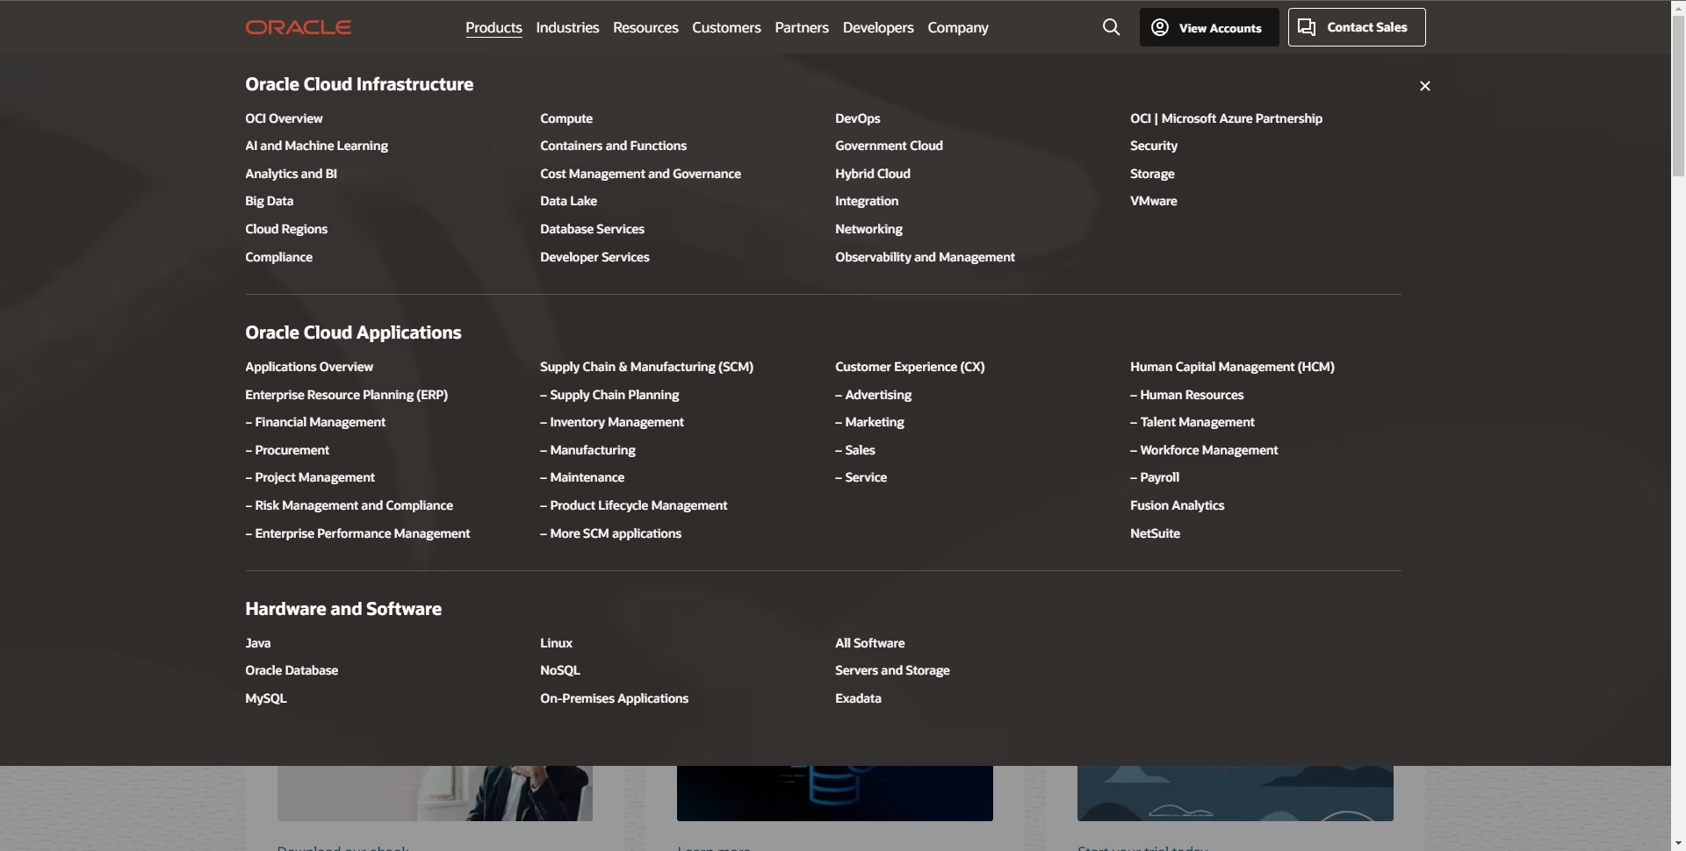Go to Data Lake
Viewport: 1686px width, 851px height.
[568, 201]
